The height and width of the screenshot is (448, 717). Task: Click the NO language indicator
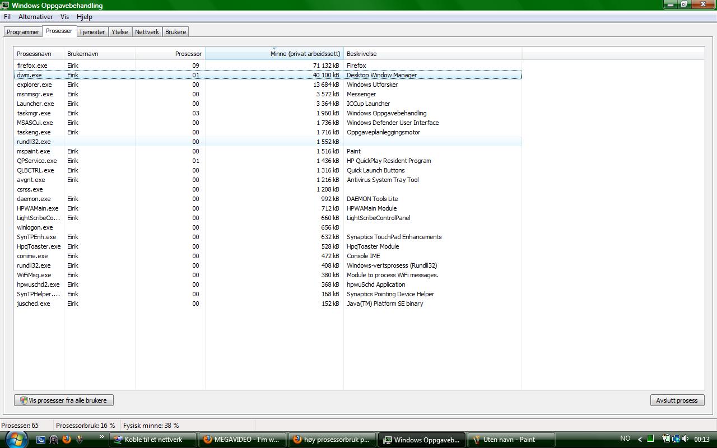(625, 439)
